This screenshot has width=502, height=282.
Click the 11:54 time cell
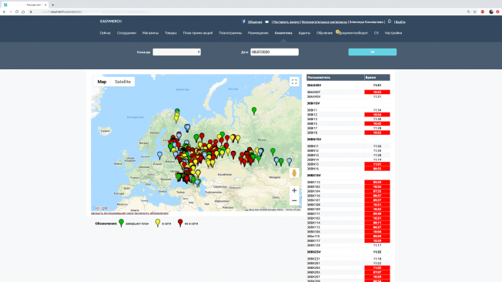[x=377, y=110]
